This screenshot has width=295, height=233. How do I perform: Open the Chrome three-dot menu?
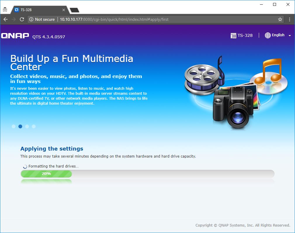pos(289,19)
